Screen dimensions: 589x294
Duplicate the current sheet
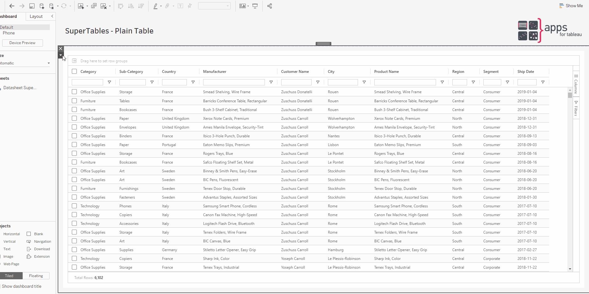(x=94, y=6)
